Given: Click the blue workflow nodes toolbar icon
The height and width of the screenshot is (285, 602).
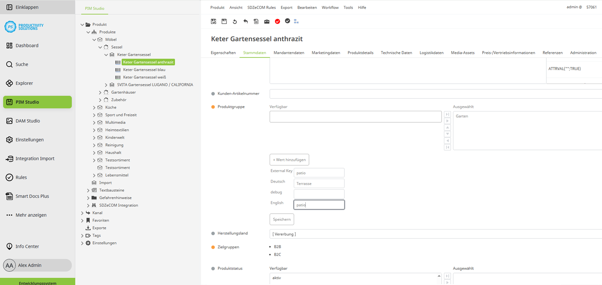Looking at the screenshot, I should 296,21.
